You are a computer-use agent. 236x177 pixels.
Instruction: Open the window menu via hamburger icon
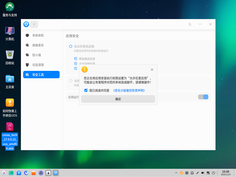(190, 24)
